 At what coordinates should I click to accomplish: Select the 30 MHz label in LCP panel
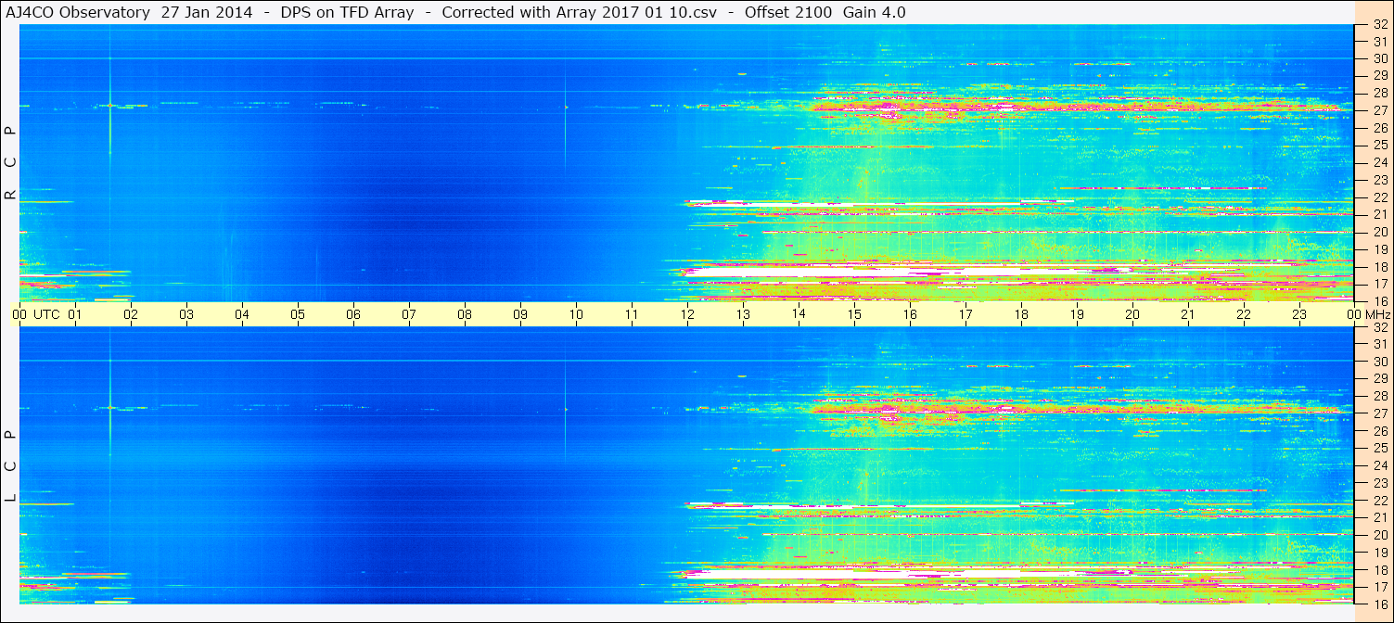coord(1380,362)
